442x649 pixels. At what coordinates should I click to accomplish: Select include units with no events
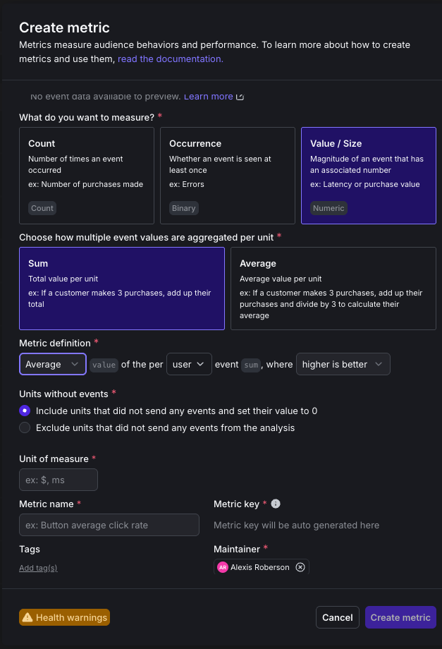point(25,411)
